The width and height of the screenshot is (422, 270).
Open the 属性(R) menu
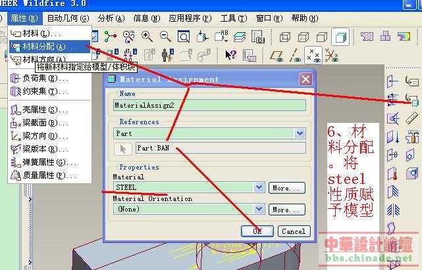click(x=24, y=18)
